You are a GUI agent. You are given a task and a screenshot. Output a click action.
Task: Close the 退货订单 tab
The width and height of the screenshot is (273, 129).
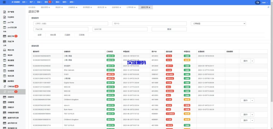pos(149,7)
